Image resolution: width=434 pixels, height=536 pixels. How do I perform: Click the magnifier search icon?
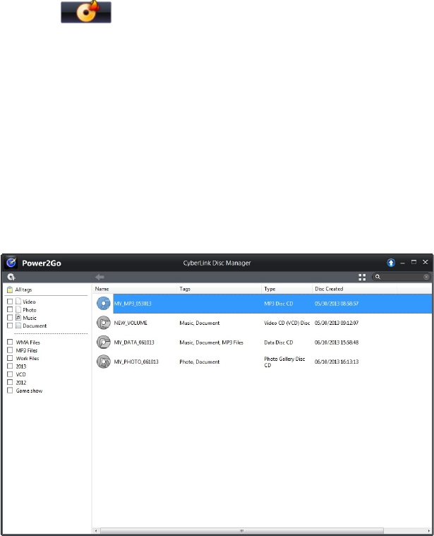pyautogui.click(x=378, y=277)
